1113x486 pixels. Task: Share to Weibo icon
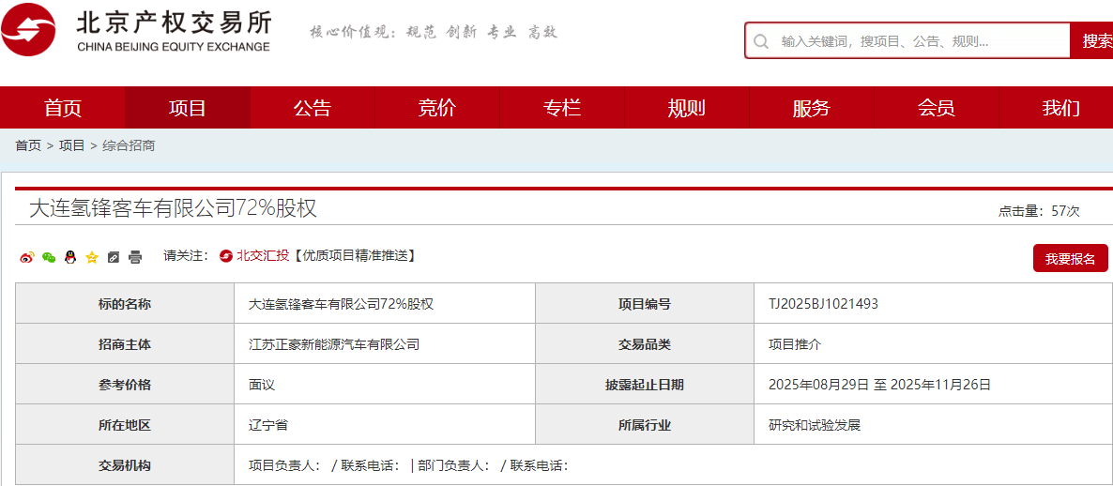(27, 258)
